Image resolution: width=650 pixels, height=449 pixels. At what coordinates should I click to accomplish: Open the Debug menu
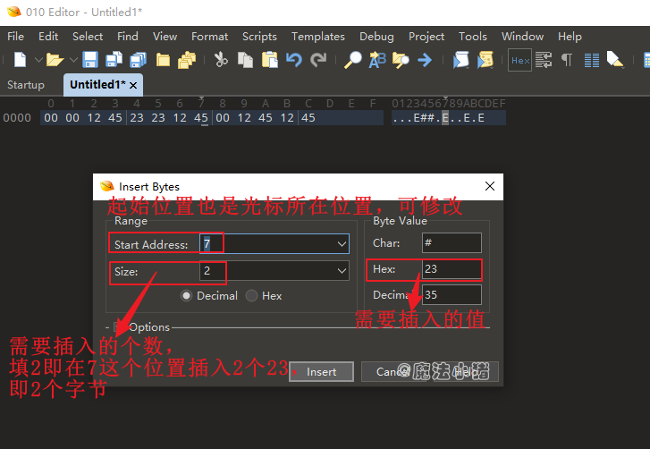tap(376, 37)
